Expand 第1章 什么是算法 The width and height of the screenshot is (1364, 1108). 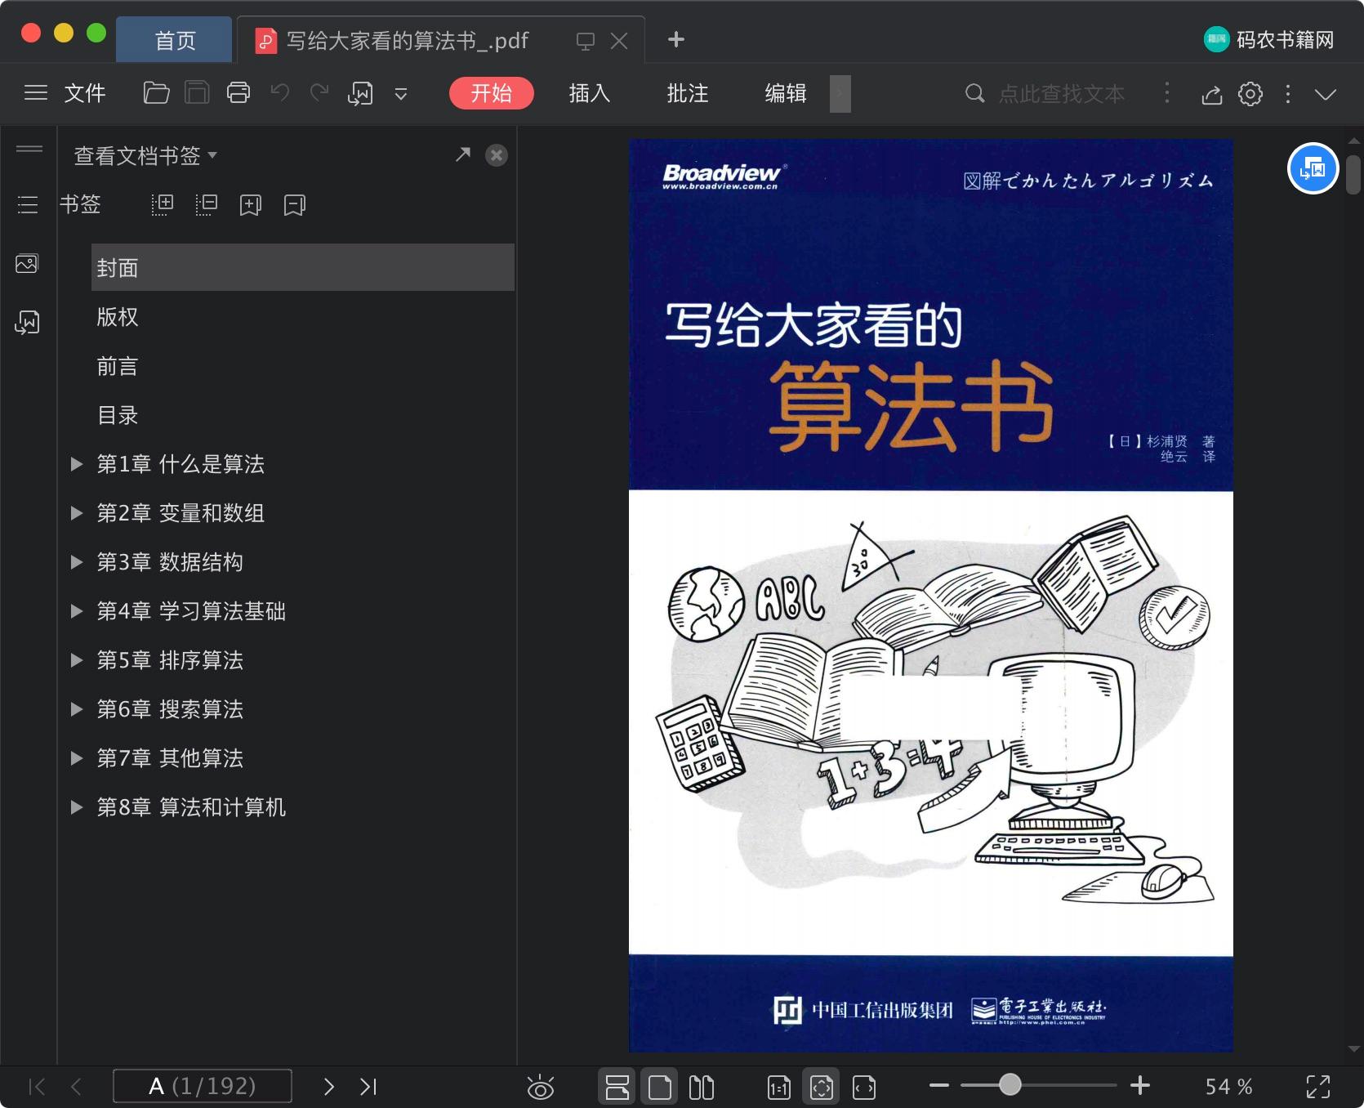pyautogui.click(x=77, y=464)
